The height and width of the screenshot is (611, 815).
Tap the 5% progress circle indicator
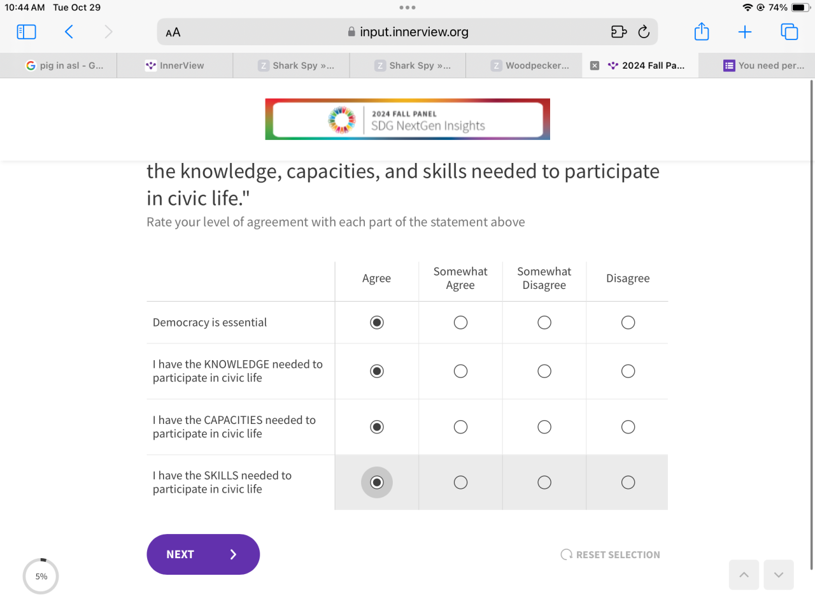click(x=41, y=577)
